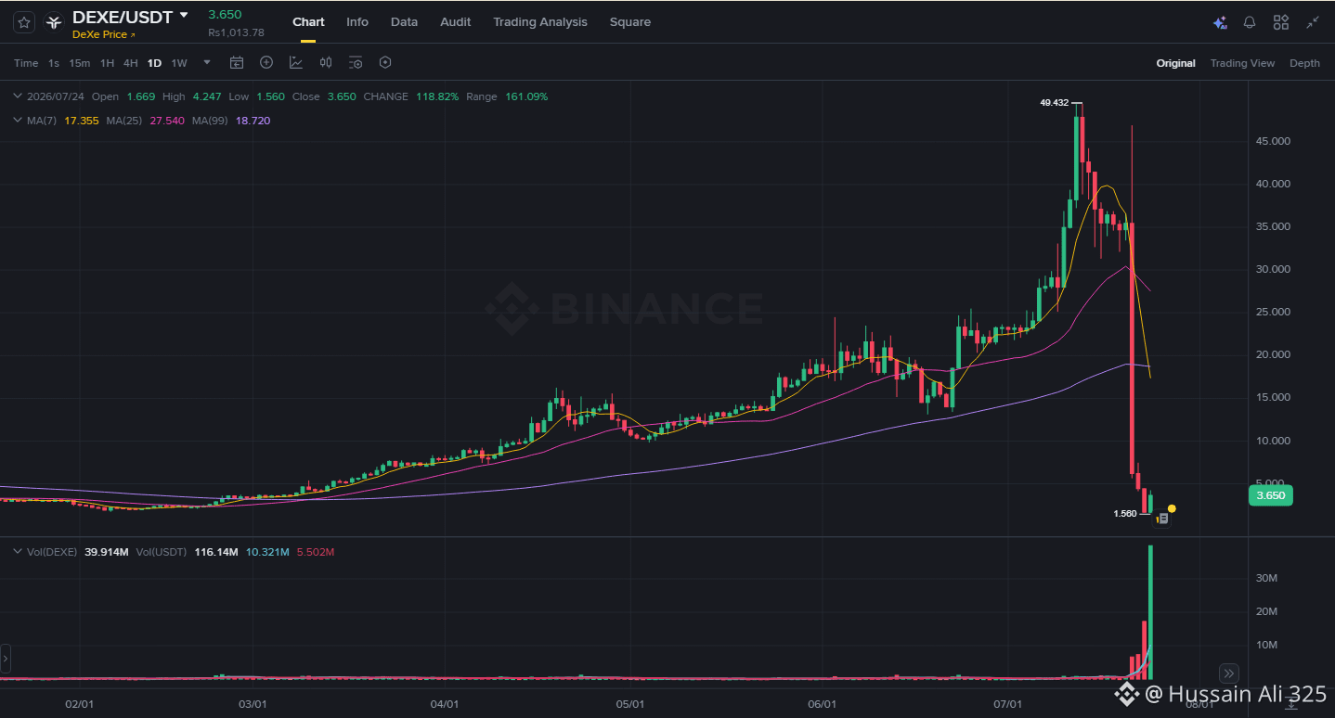Image resolution: width=1335 pixels, height=718 pixels.
Task: Select the Audit tab
Action: tap(456, 21)
